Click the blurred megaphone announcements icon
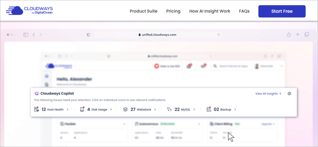Image resolution: width=318 pixels, height=147 pixels. click(204, 66)
